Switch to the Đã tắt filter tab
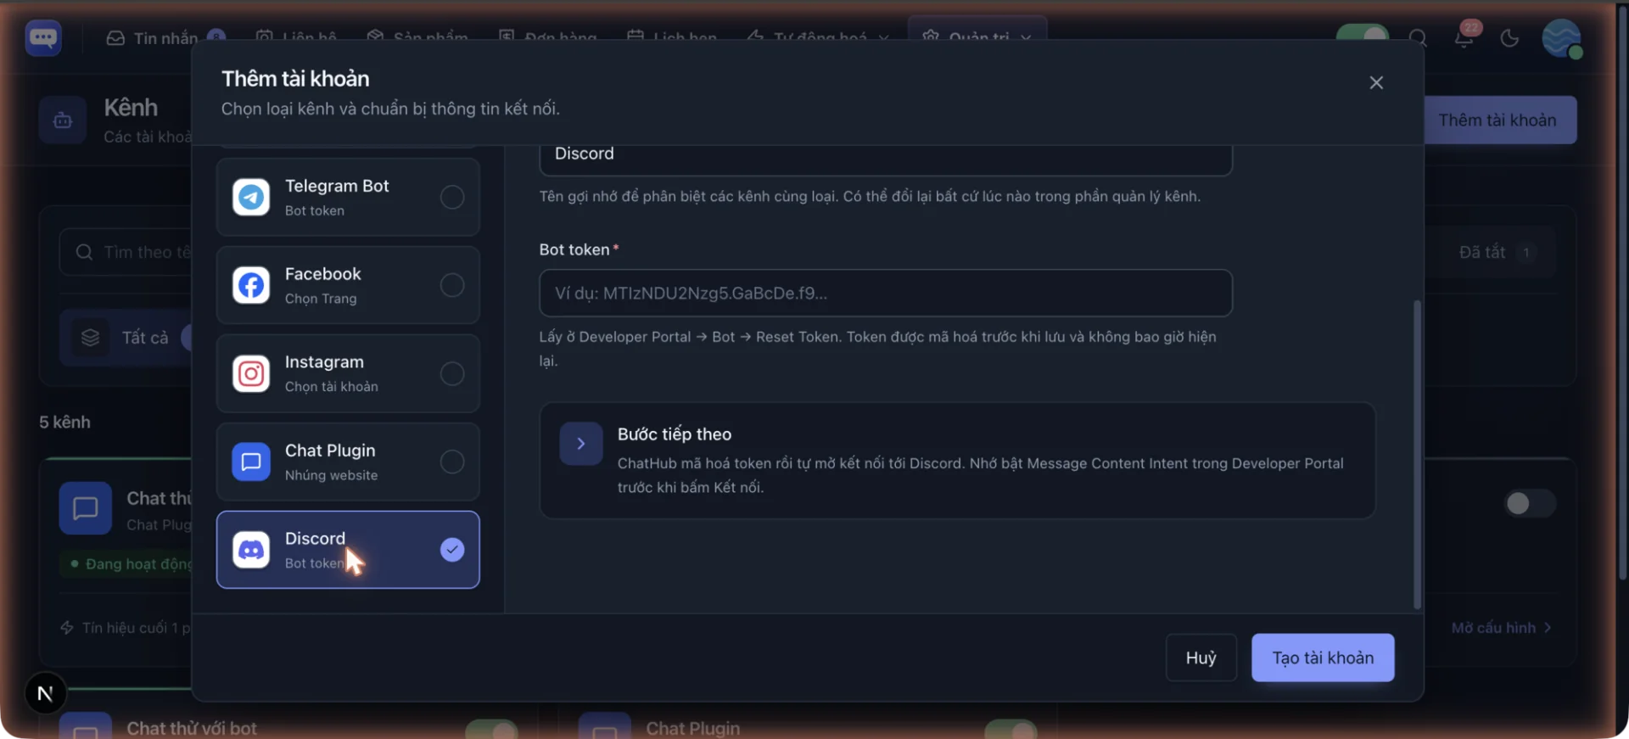 tap(1497, 252)
